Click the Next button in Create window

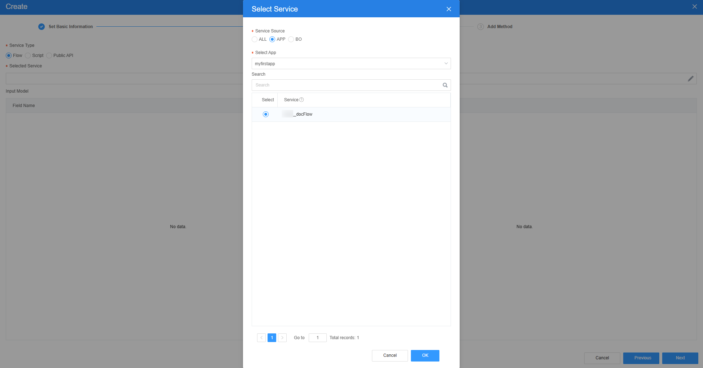point(680,358)
